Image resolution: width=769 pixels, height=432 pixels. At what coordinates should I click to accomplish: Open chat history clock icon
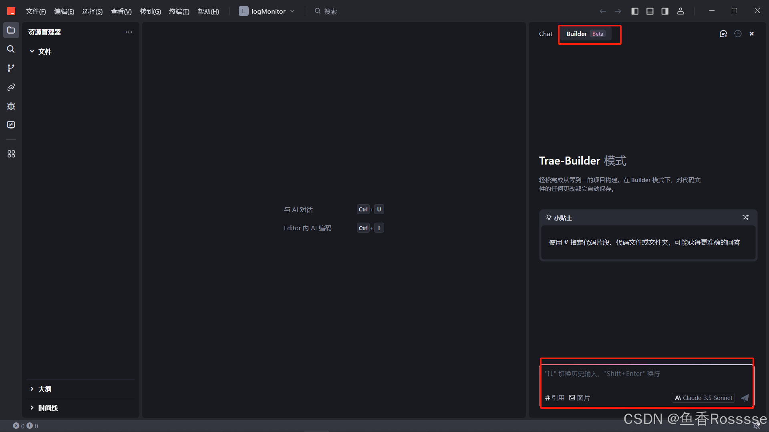click(738, 34)
